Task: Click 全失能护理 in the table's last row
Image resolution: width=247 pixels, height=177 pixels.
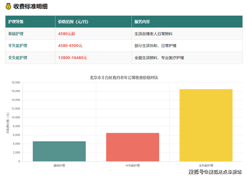Action: (18, 58)
